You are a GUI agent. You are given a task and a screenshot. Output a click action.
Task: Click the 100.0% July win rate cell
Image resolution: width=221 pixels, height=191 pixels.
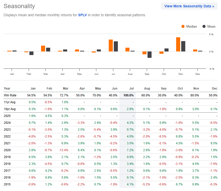pos(129,95)
